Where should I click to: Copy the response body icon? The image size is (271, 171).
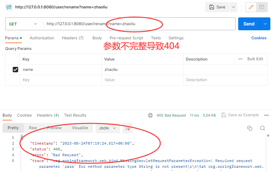point(250,128)
